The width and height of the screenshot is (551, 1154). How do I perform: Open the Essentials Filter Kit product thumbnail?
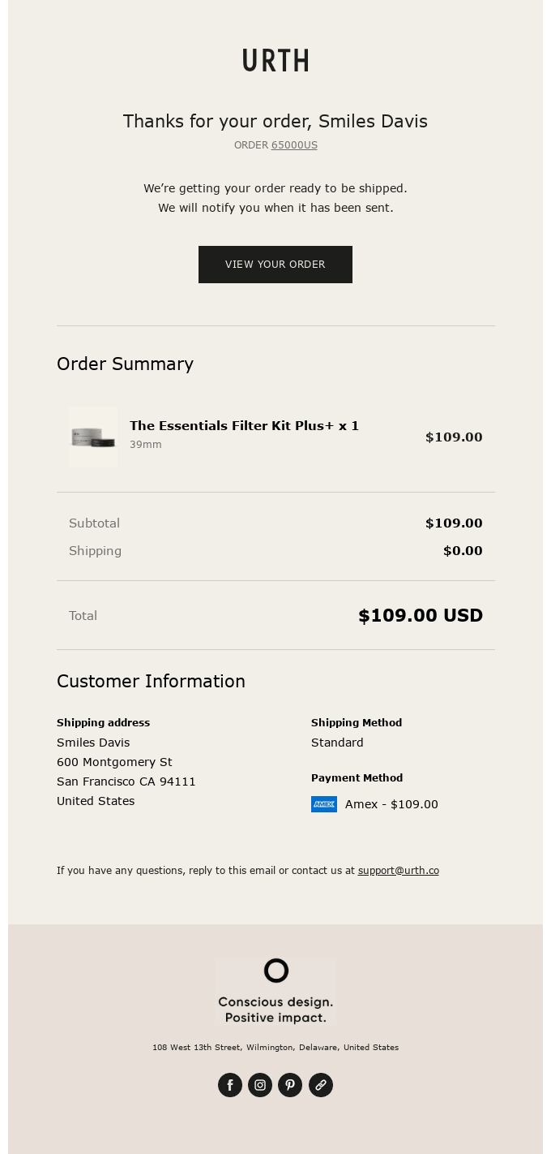point(93,437)
